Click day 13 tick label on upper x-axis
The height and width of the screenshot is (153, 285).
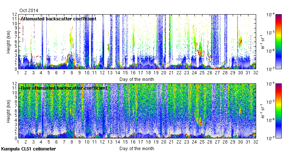point(110,73)
